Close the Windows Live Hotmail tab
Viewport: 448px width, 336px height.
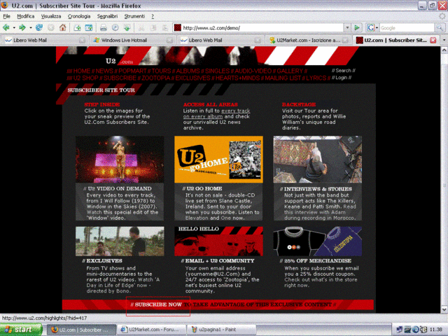[169, 41]
